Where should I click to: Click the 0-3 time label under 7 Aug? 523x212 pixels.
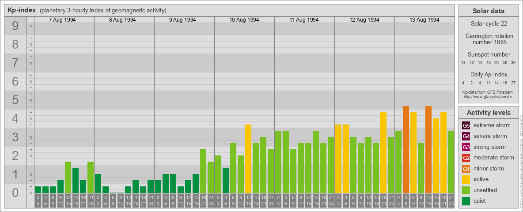point(38,201)
